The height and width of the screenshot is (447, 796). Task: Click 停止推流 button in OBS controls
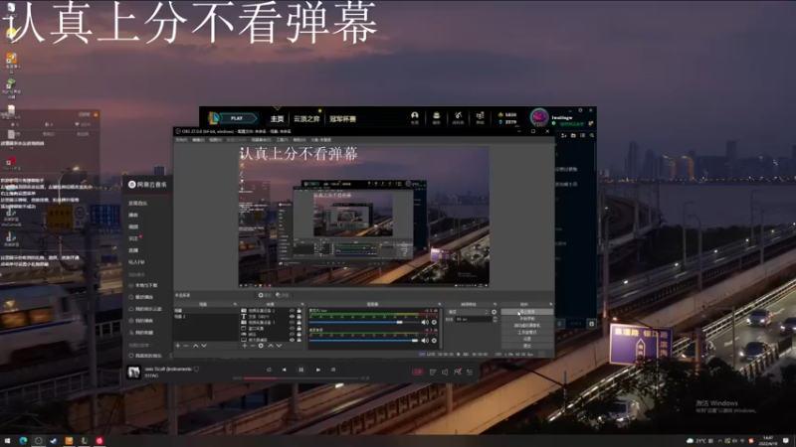point(527,312)
